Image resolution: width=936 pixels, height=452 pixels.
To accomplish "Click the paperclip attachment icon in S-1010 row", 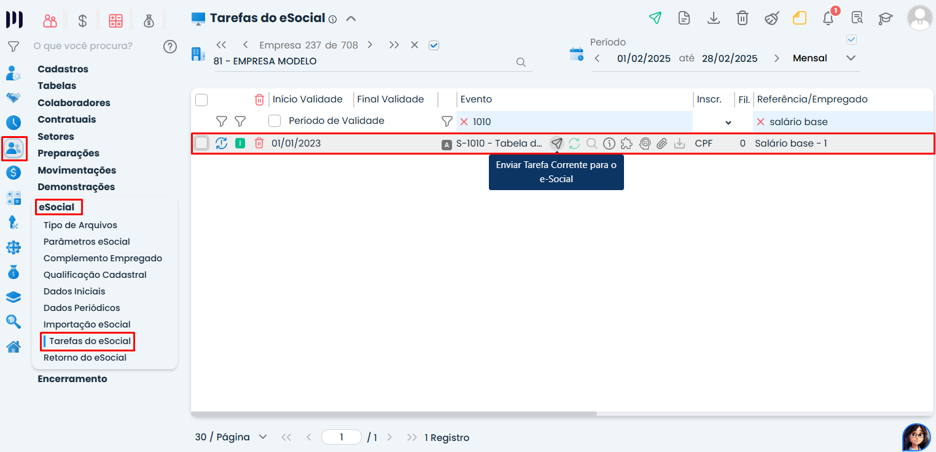I will (661, 144).
